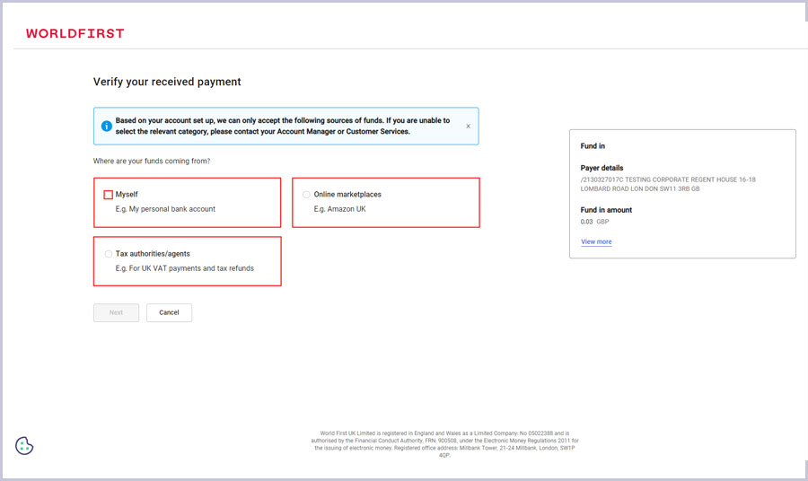The image size is (808, 481).
Task: Click the blue info icon in the banner
Action: [x=106, y=126]
